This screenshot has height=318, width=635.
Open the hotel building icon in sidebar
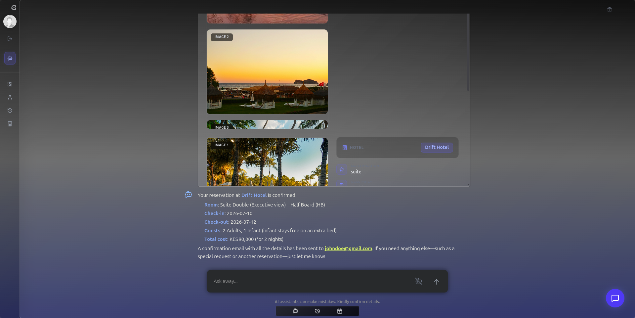point(10,124)
